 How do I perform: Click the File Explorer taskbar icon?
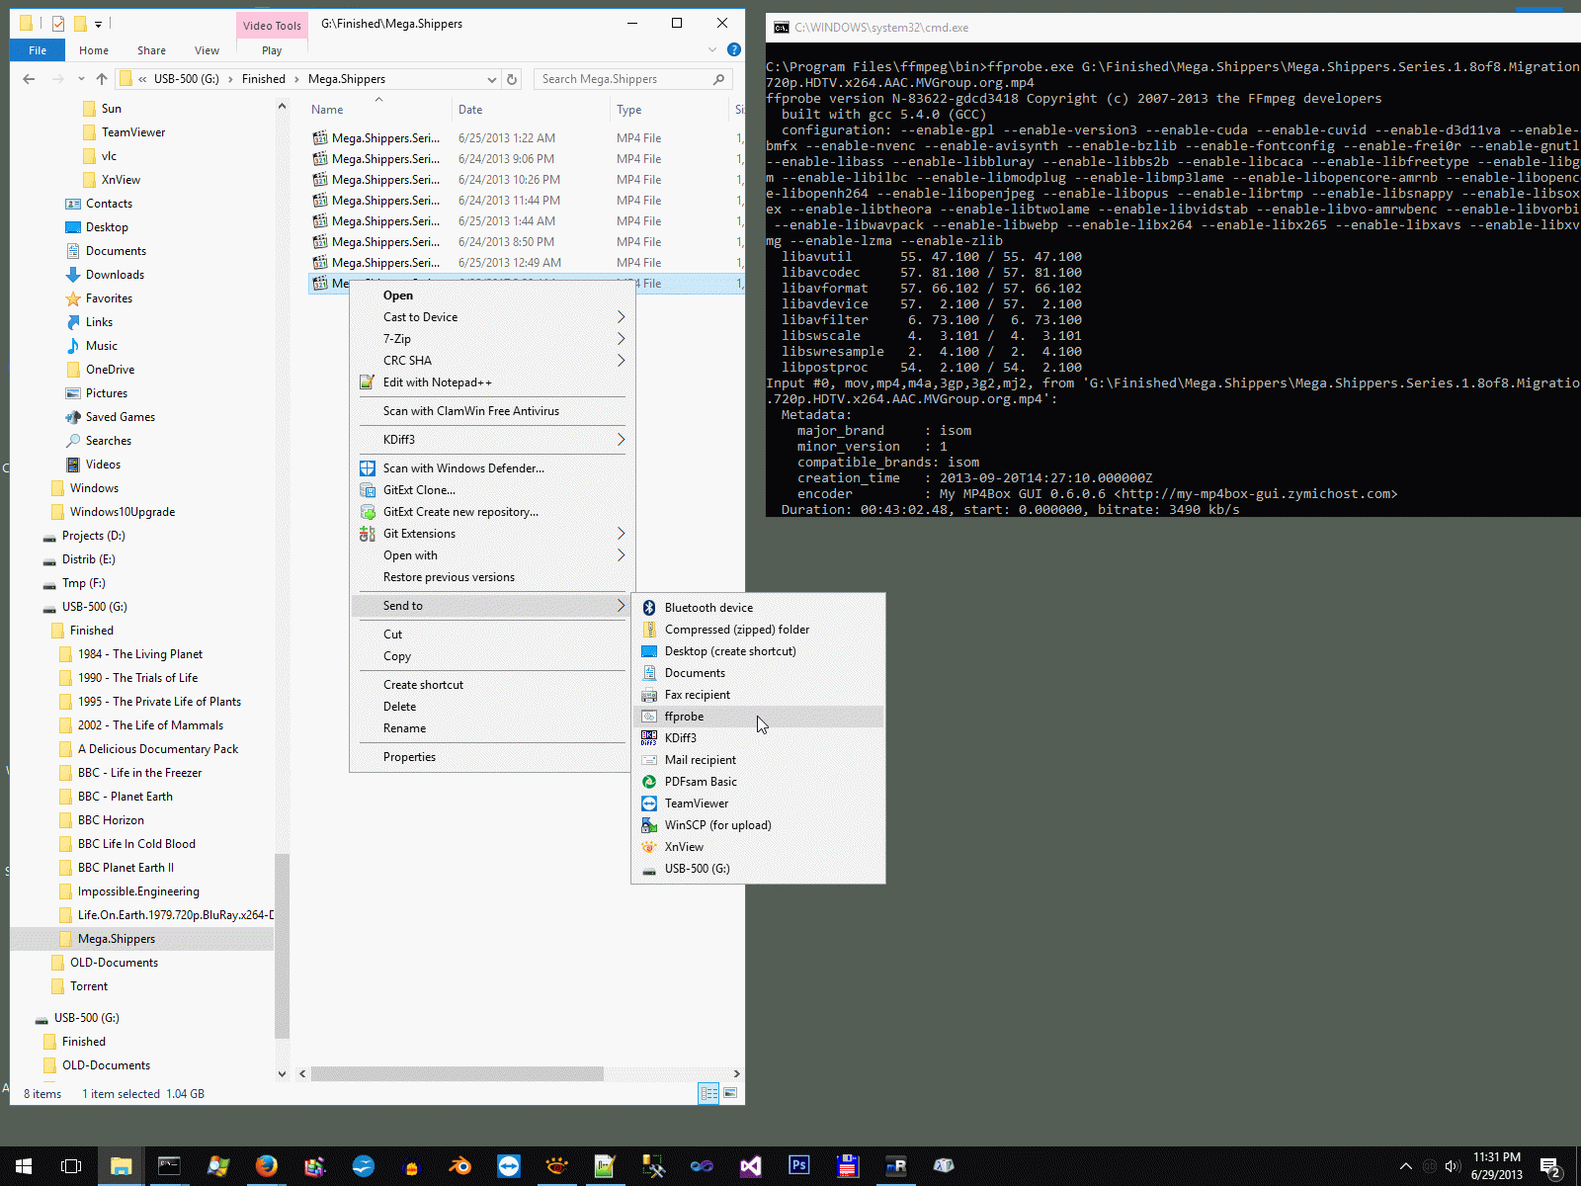click(x=121, y=1166)
